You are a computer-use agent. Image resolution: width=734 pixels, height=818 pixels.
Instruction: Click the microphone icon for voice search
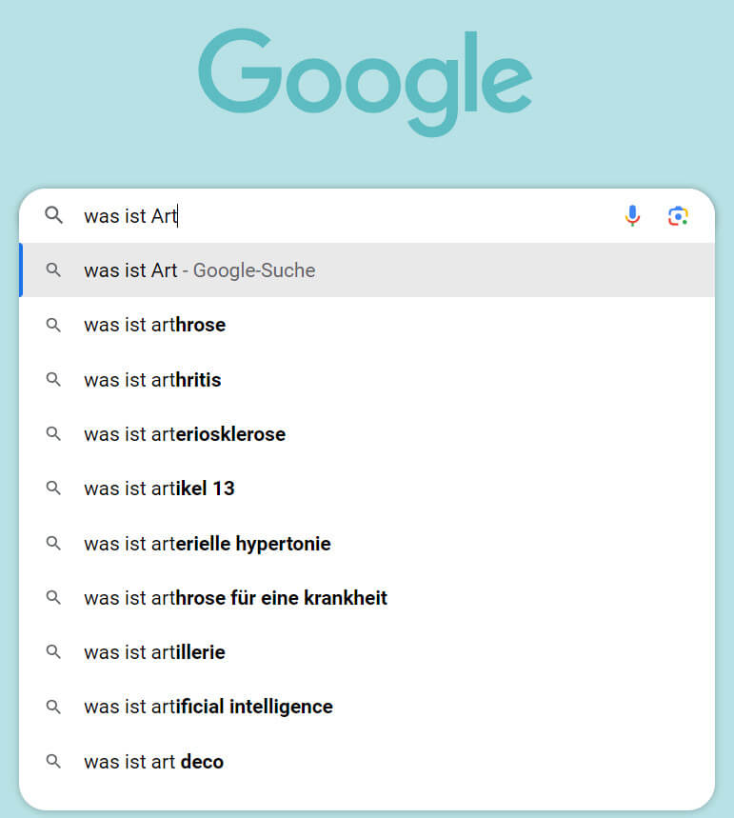tap(632, 215)
